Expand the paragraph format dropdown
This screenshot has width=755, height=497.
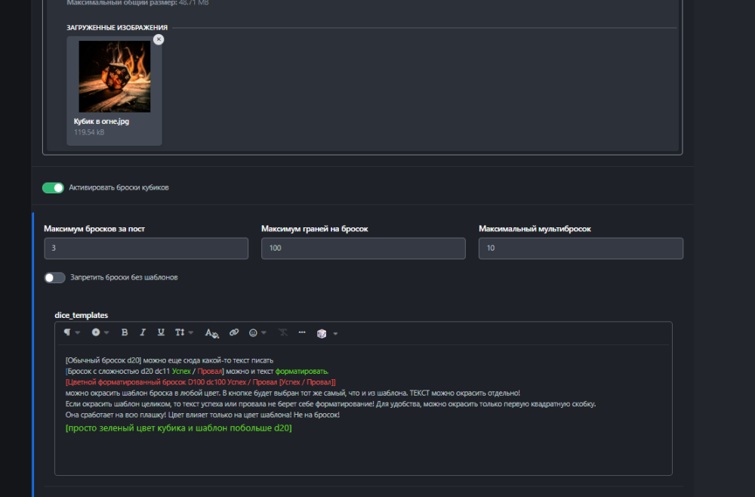point(72,332)
